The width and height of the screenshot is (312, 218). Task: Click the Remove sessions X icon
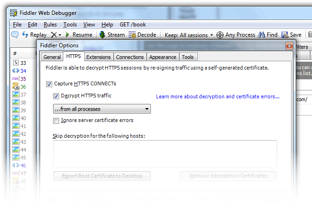(x=54, y=35)
